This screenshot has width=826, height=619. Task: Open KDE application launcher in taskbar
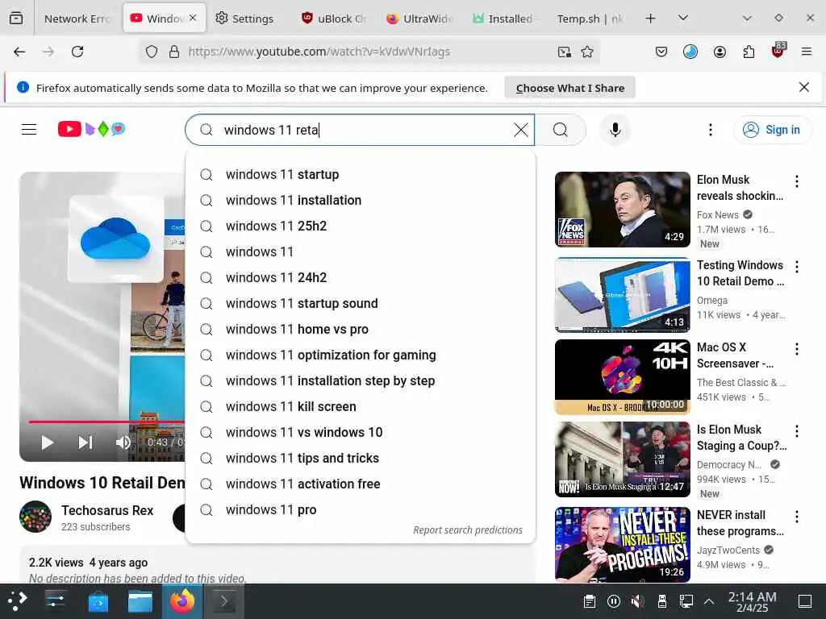17,601
